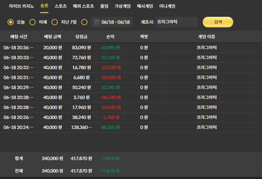This screenshot has width=262, height=179.
Task: Click the 10,240 원 profit value
Action: [110, 88]
